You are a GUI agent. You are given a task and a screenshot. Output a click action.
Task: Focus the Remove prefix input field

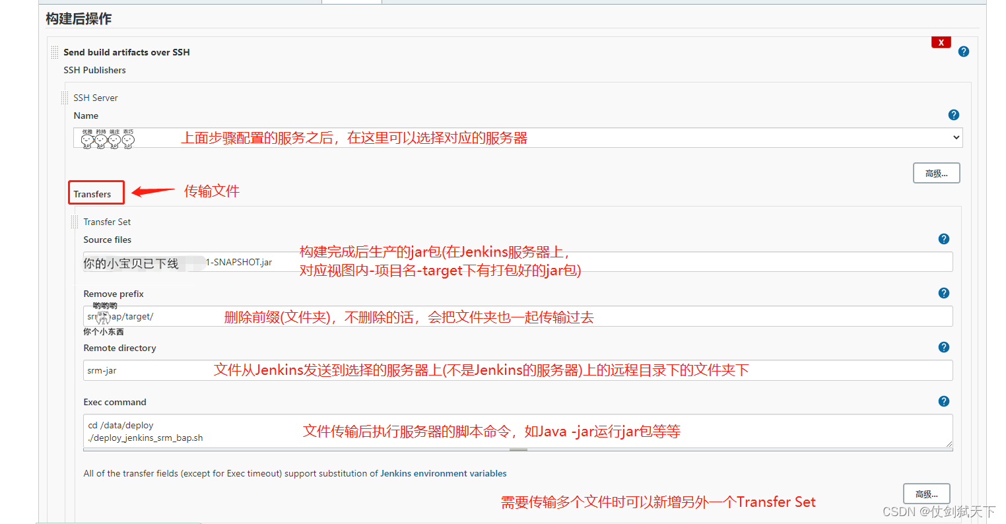click(518, 316)
